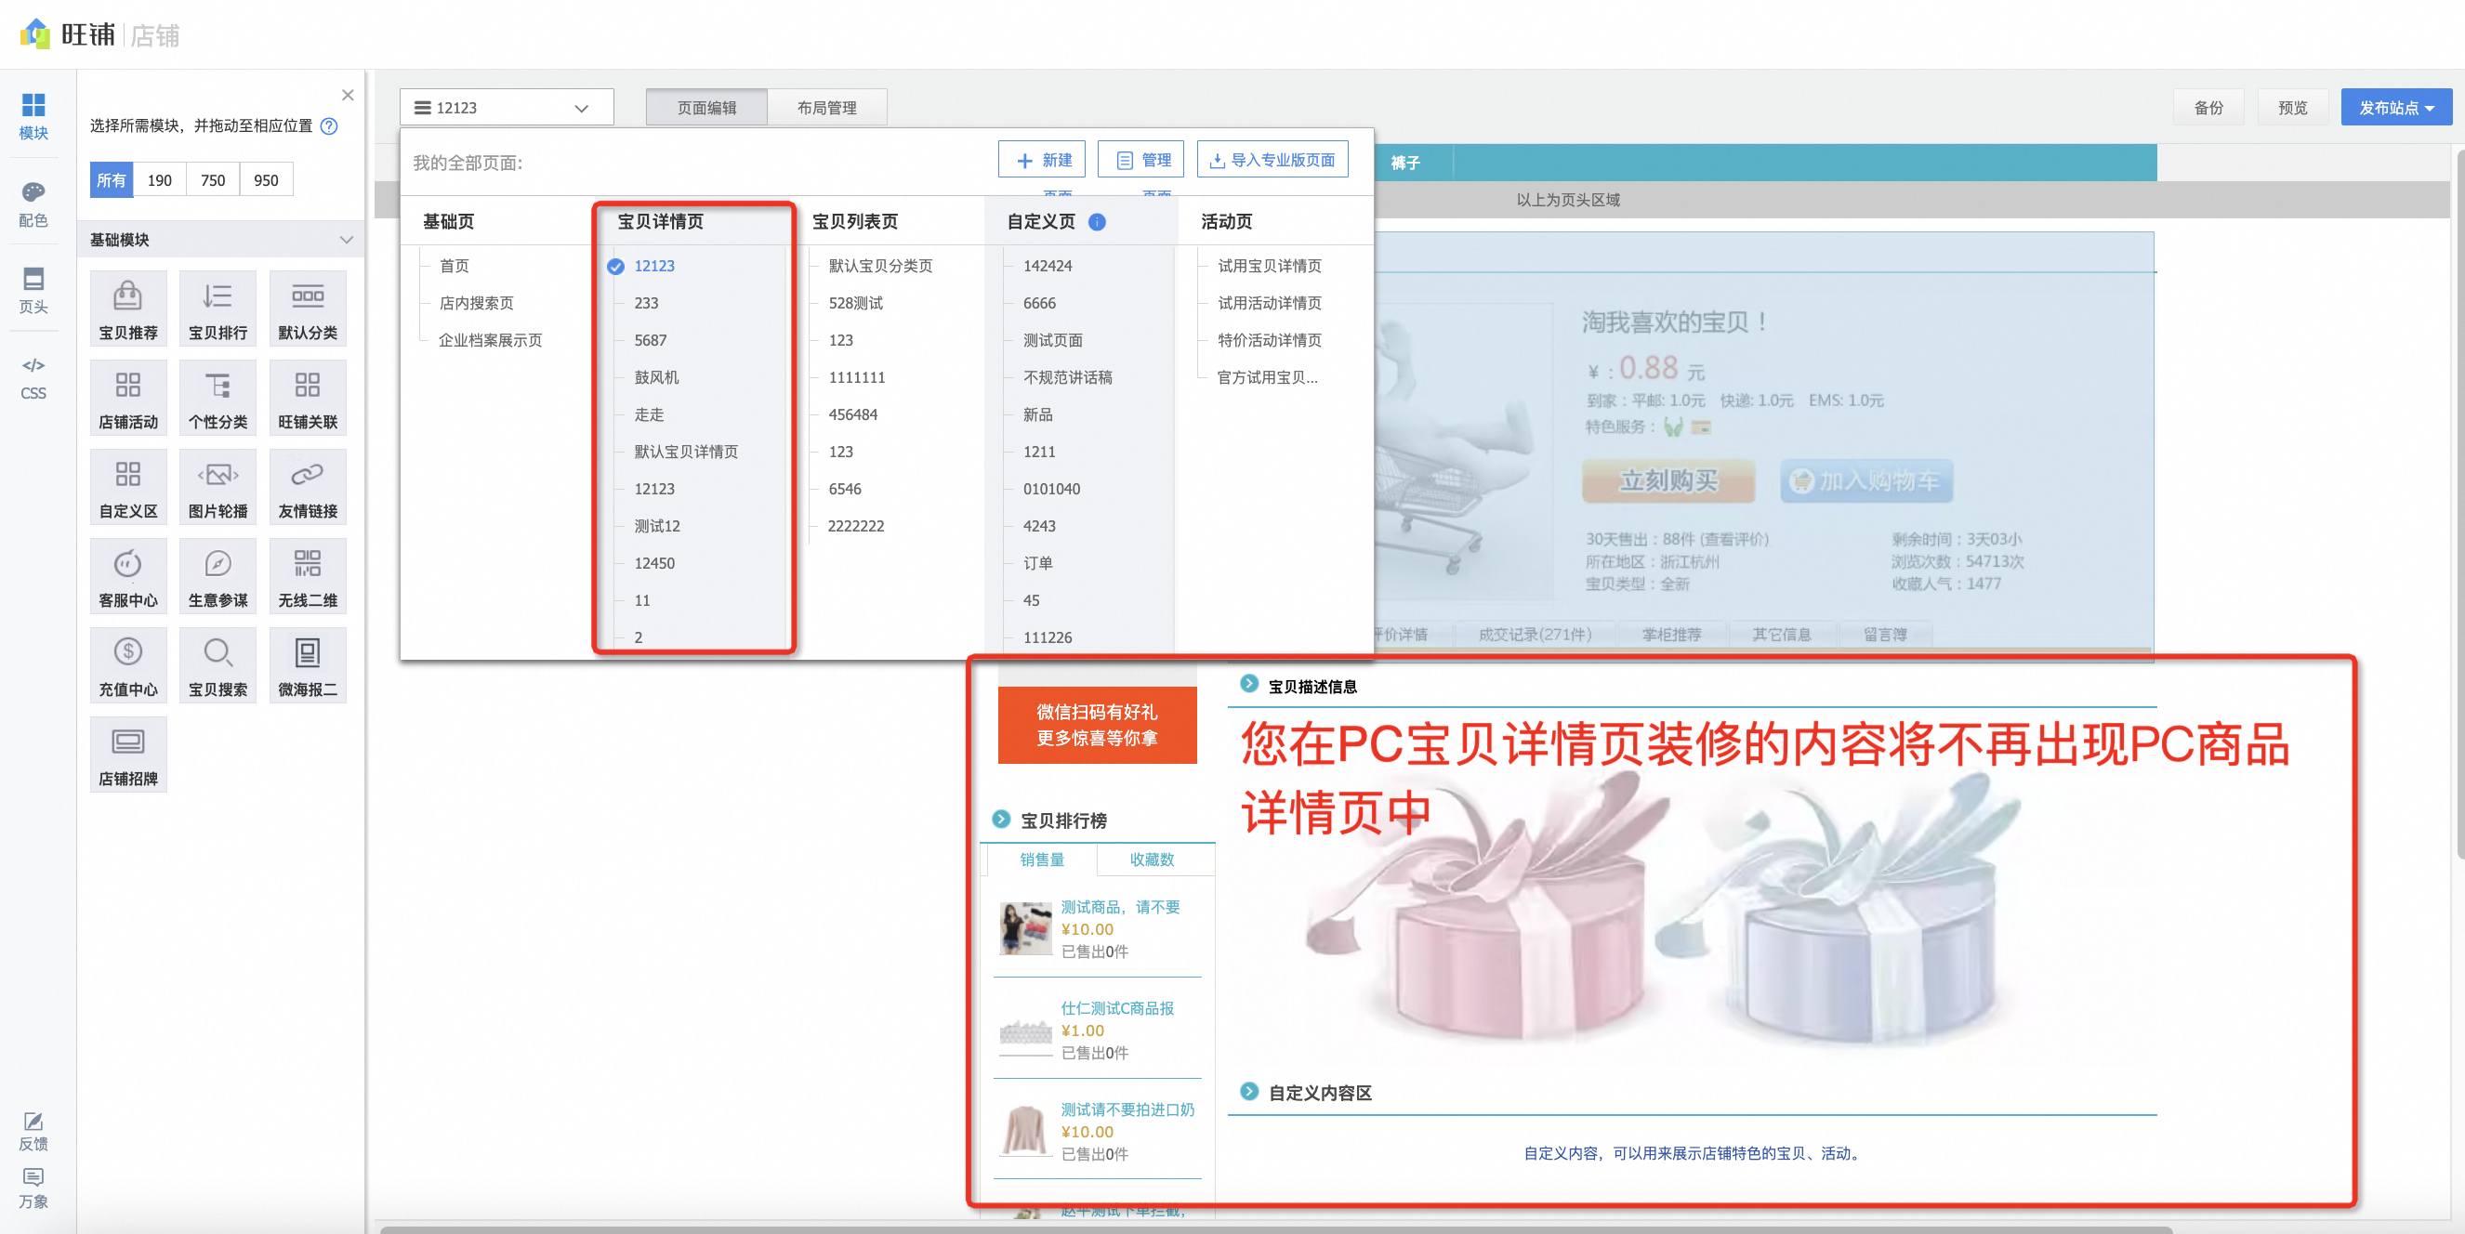This screenshot has width=2465, height=1234.
Task: Select the 默认宝贝分类页 list page
Action: click(x=880, y=266)
